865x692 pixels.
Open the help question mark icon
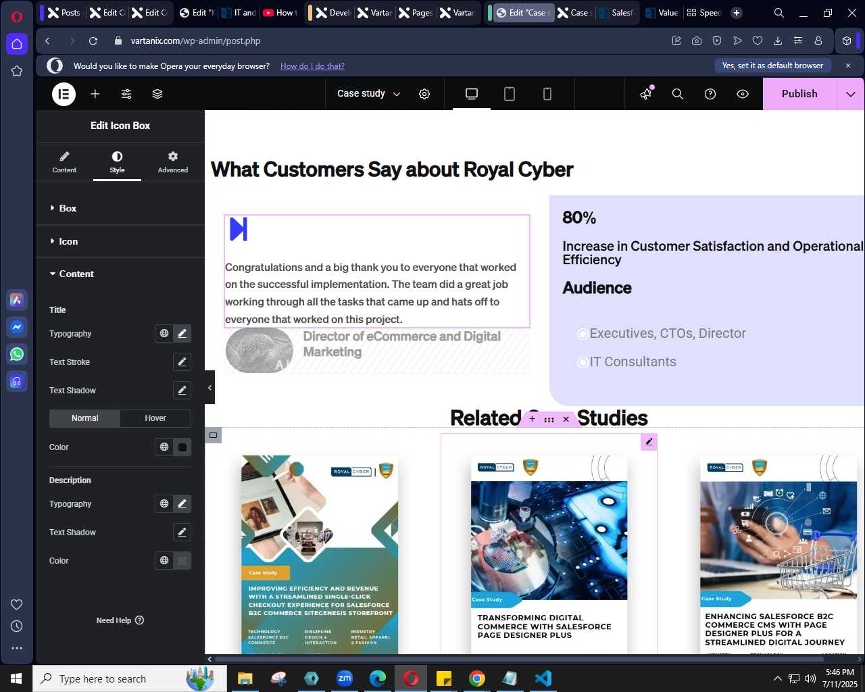[x=710, y=94]
